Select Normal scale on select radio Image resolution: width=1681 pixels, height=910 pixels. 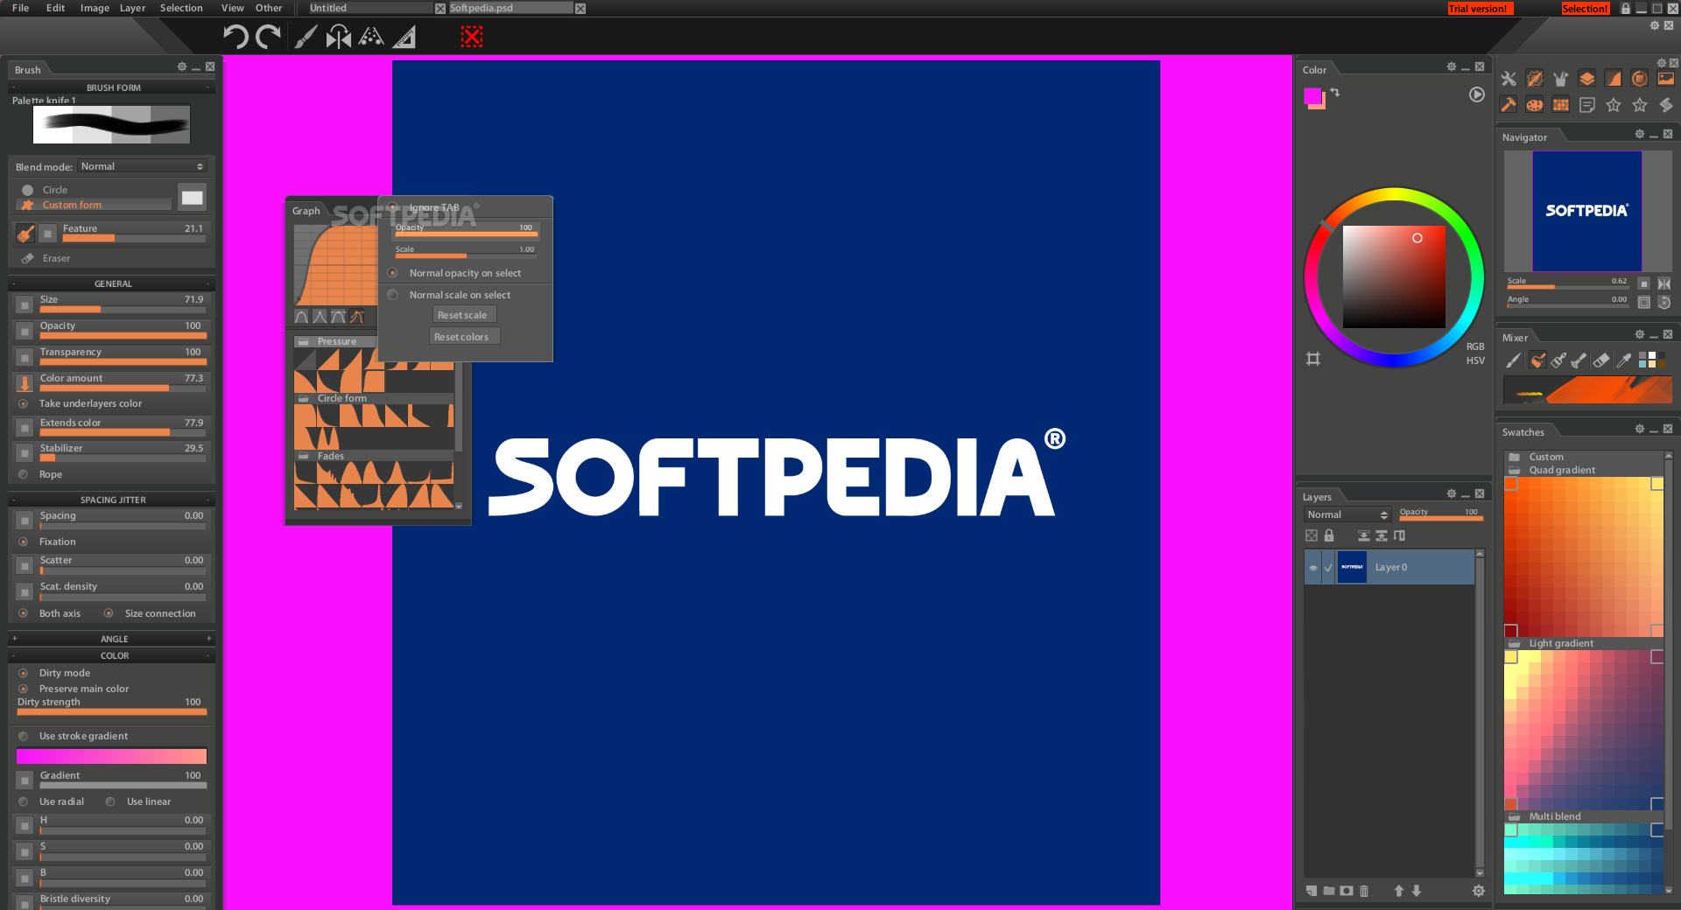point(393,295)
